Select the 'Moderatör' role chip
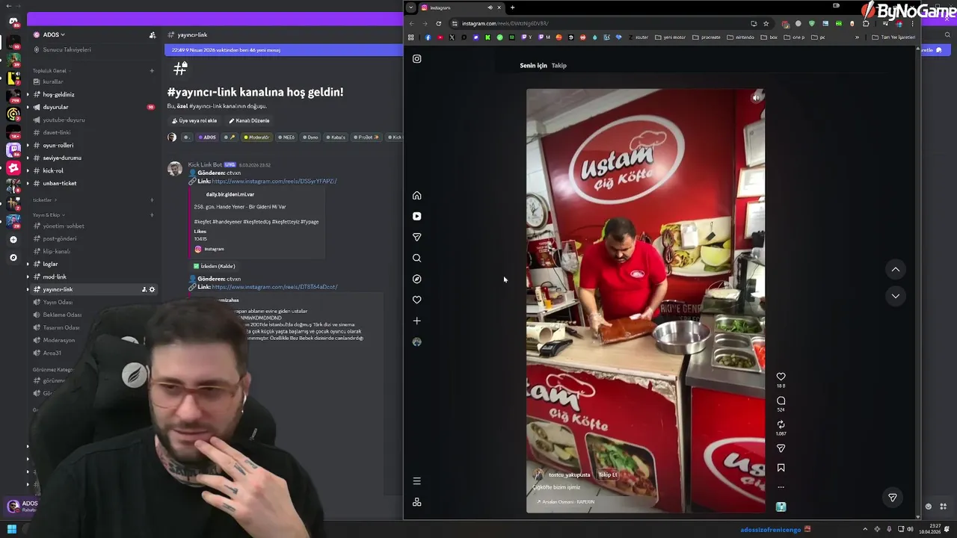This screenshot has height=538, width=957. (256, 137)
